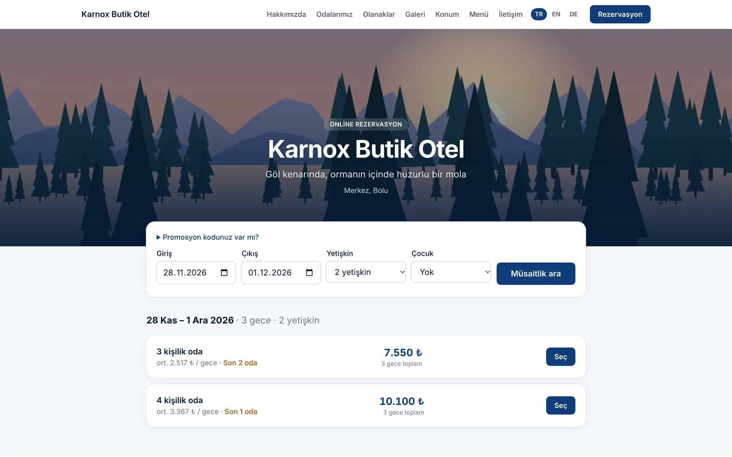
Task: Click the Müsaitlik ara button
Action: (536, 273)
